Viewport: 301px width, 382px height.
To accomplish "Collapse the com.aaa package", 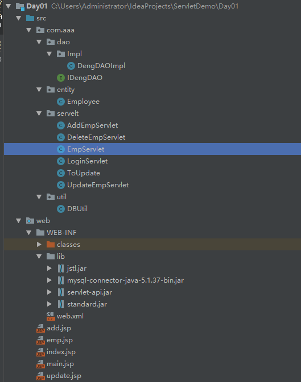I will tap(29, 30).
